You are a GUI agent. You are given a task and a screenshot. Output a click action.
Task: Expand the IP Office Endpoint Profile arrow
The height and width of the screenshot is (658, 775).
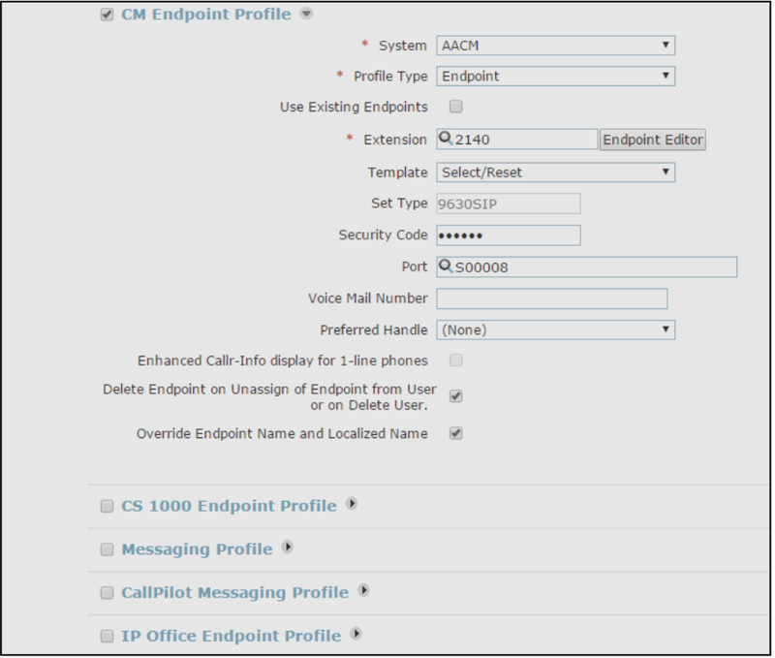(x=356, y=635)
